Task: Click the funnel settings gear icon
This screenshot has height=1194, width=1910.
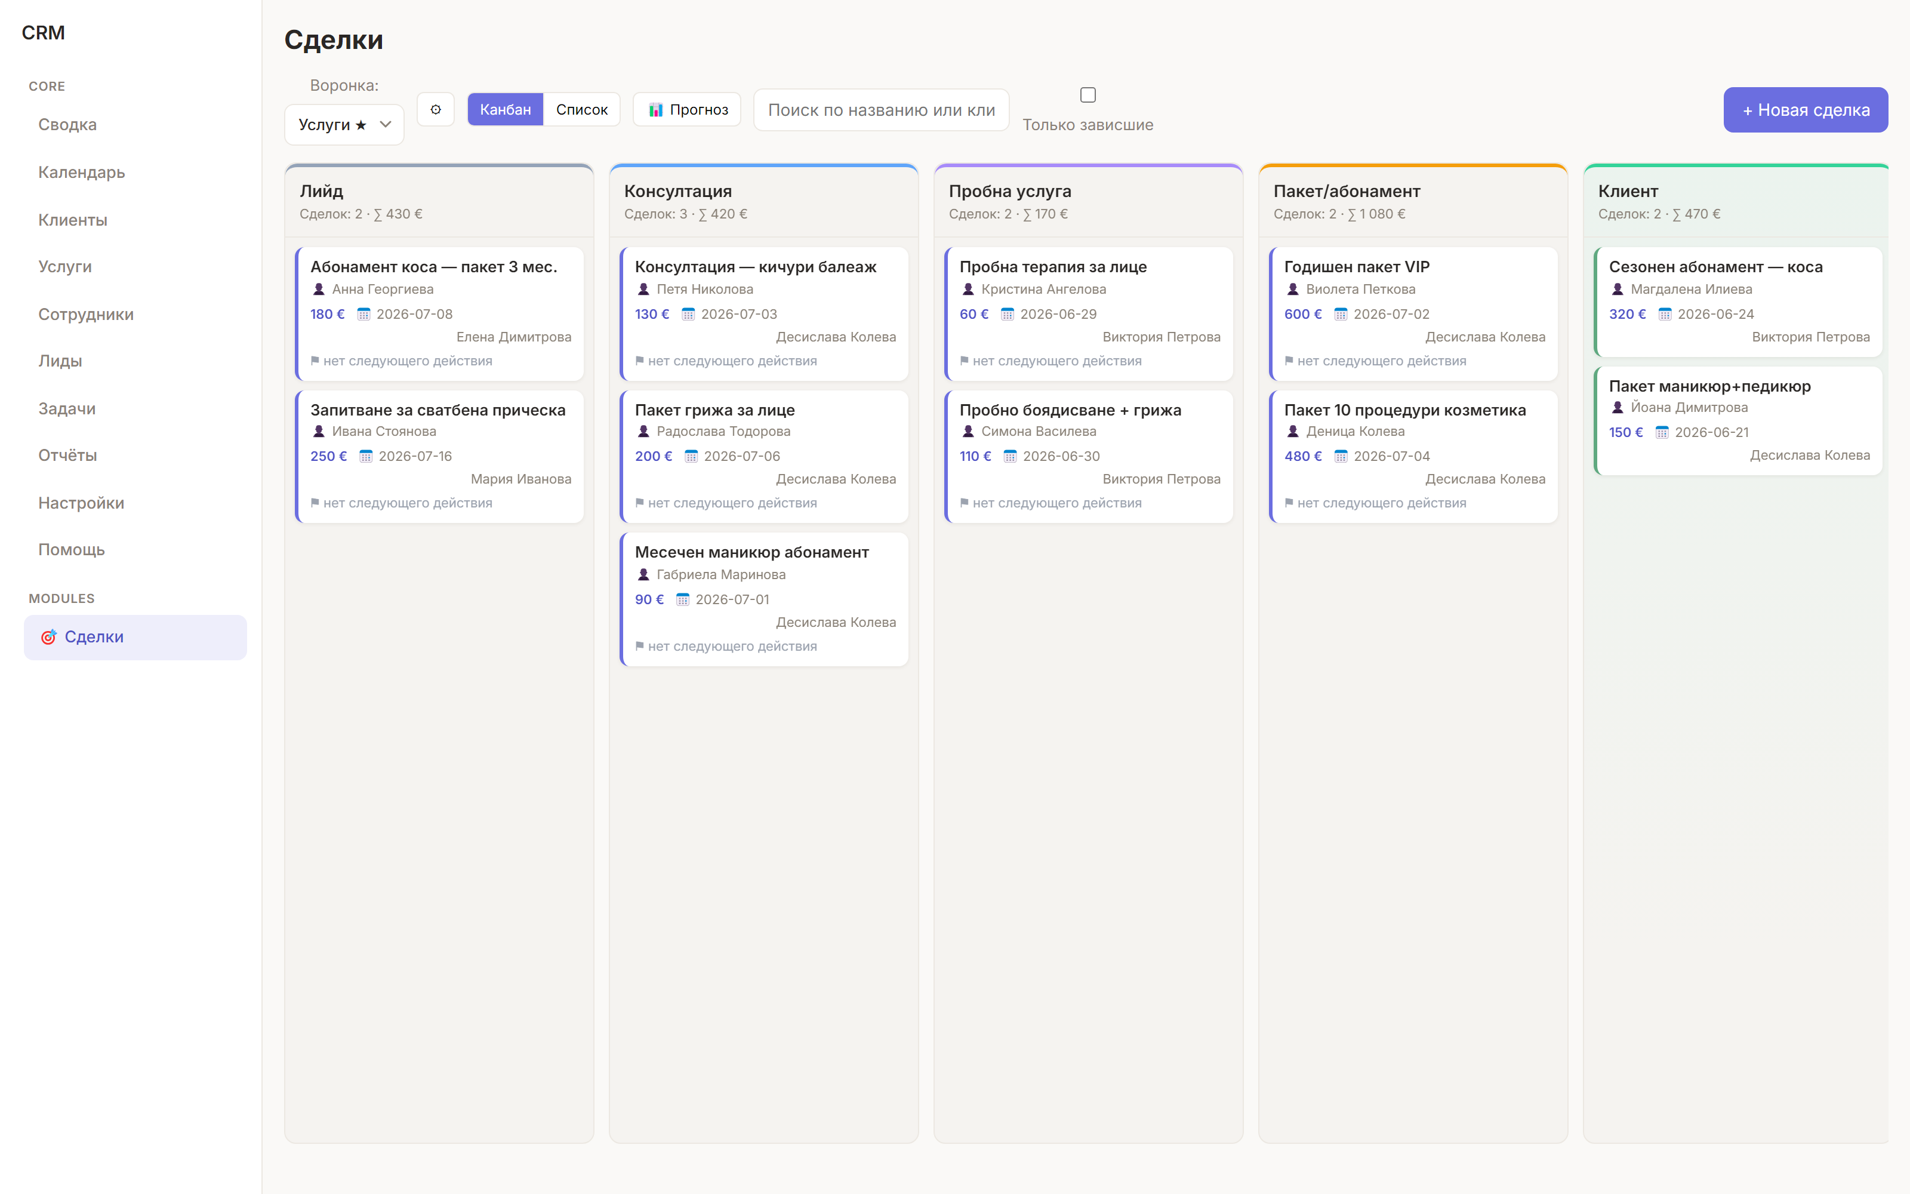Action: tap(436, 110)
